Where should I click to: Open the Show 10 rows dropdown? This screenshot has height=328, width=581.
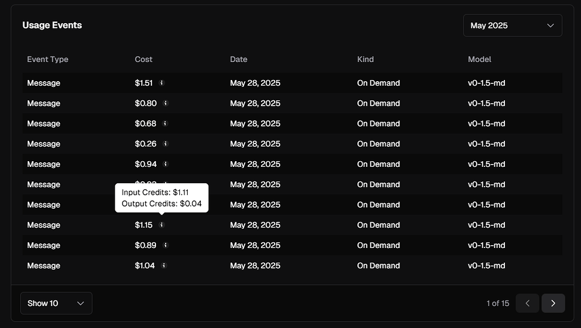[56, 303]
